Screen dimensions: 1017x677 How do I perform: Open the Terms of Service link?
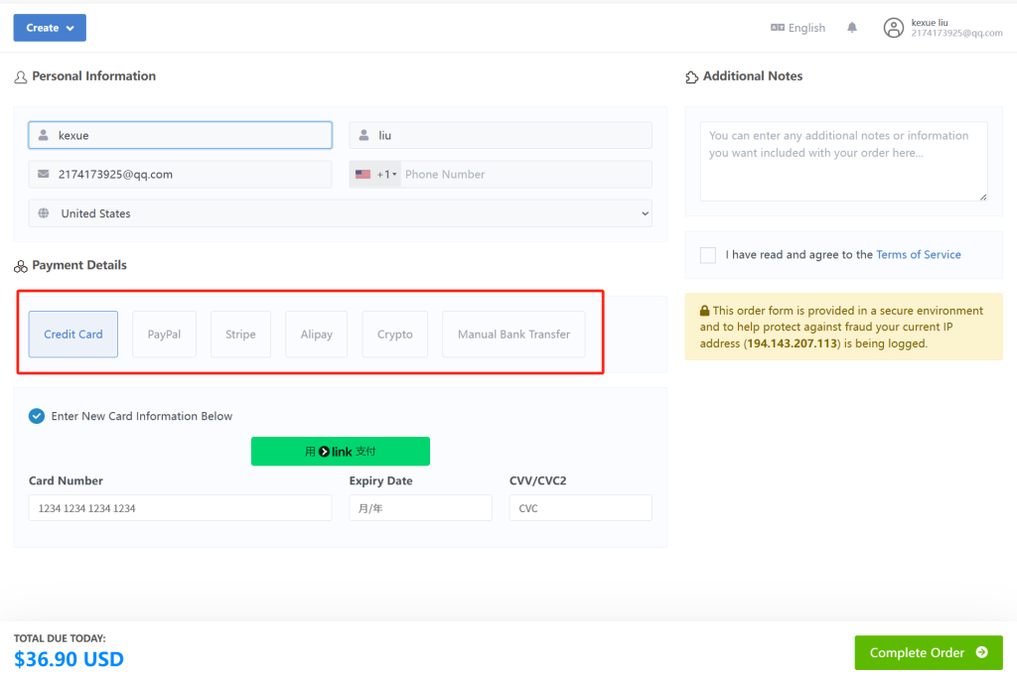pos(918,255)
